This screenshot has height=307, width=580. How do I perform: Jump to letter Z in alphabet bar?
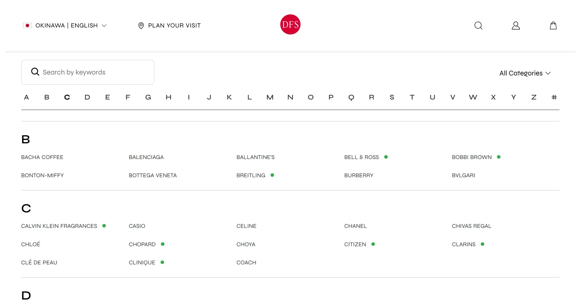[534, 97]
